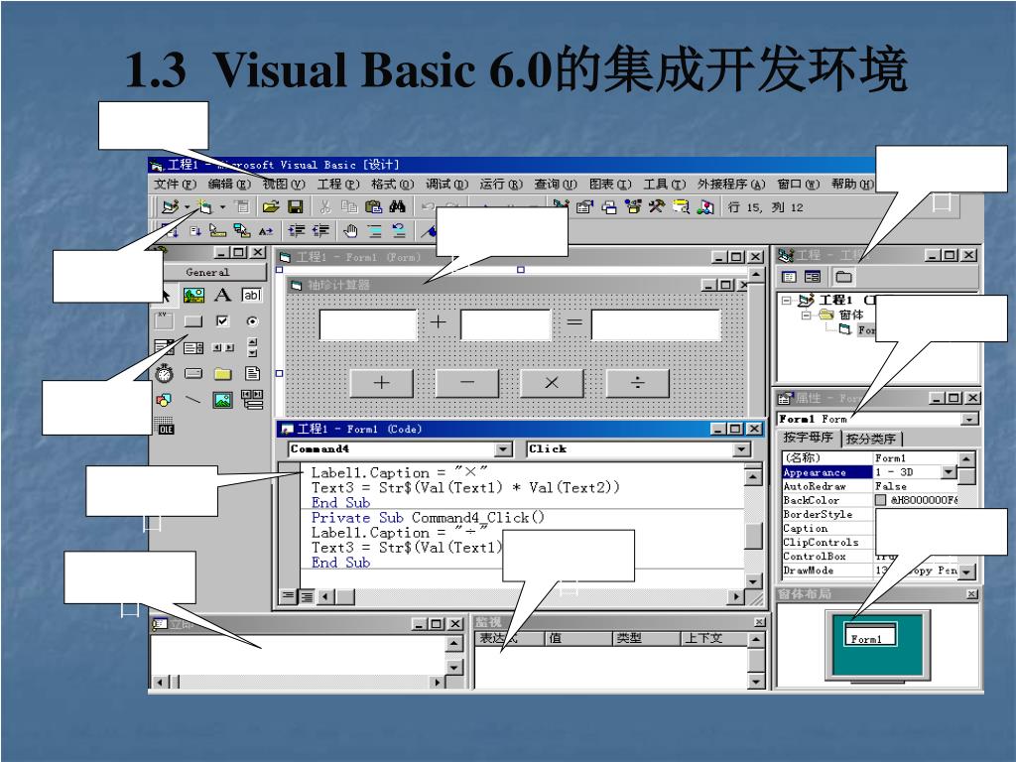Viewport: 1016px width, 762px height.
Task: Click the Save Project floppy disk icon
Action: tap(296, 206)
